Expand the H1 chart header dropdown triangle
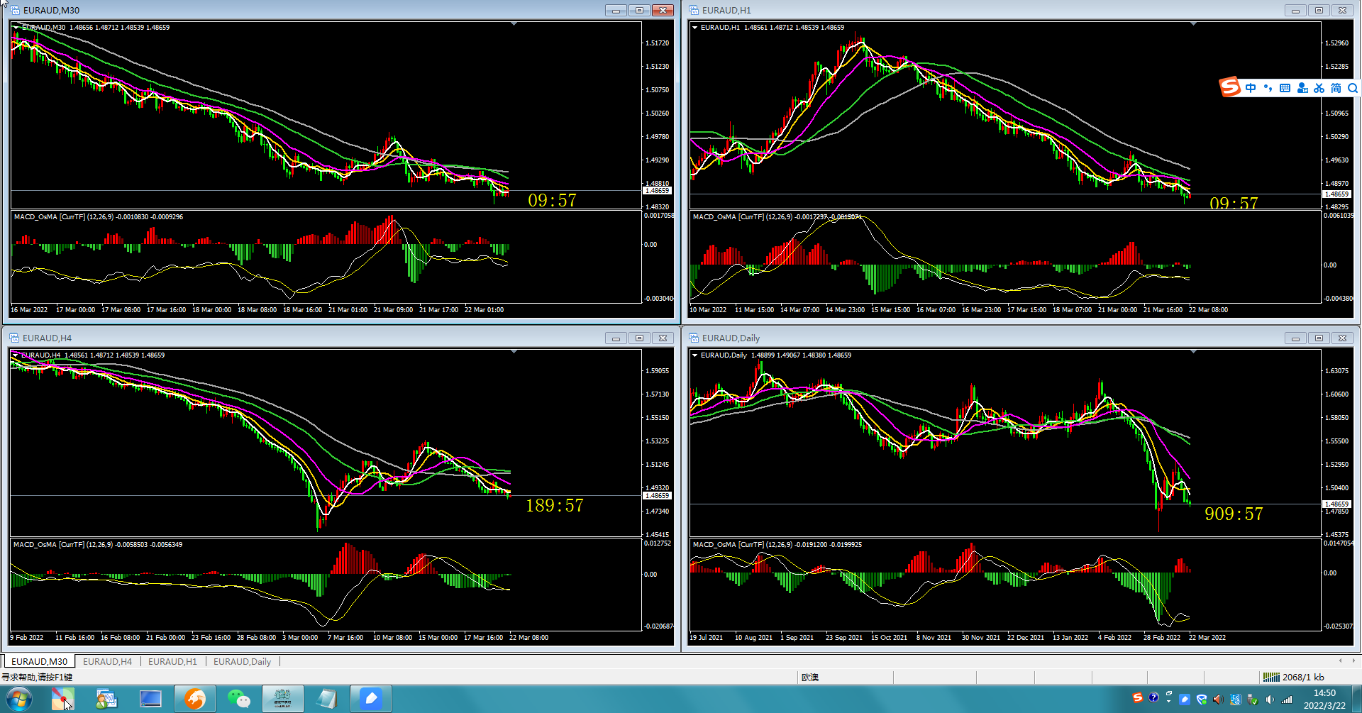This screenshot has width=1362, height=713. pos(695,27)
